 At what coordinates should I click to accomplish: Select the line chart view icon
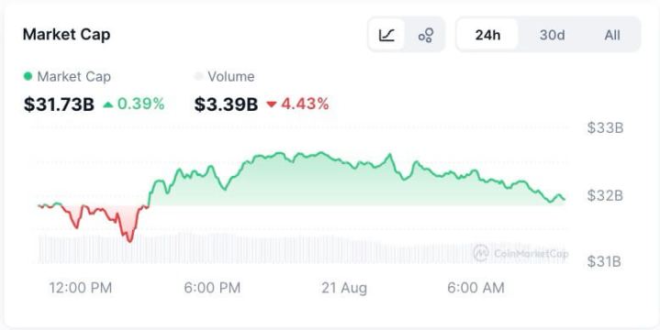click(x=386, y=35)
